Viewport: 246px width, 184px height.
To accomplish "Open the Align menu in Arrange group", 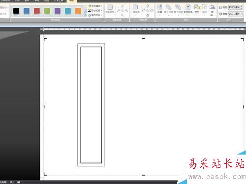I will pyautogui.click(x=197, y=9).
